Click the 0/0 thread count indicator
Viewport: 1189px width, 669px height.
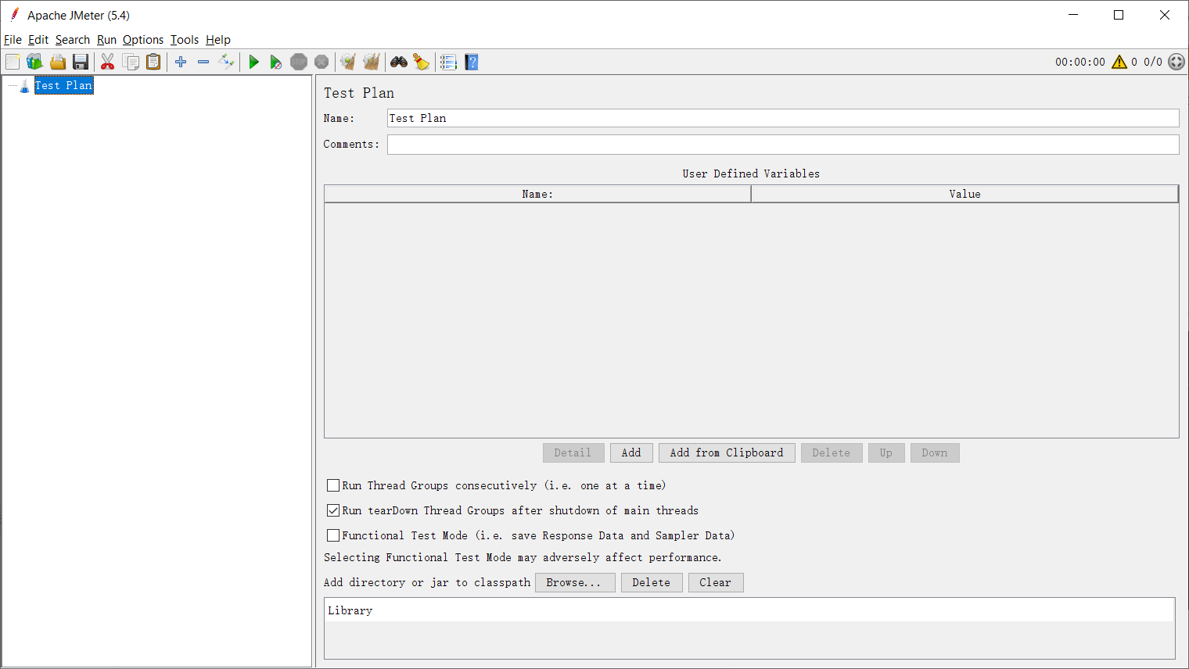point(1153,62)
